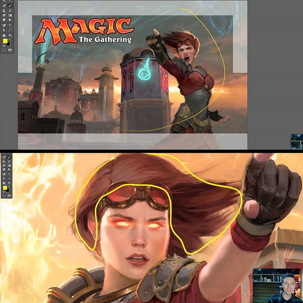Viewport: 303px width, 303px height.
Task: Select the Pen tool in the bottom window's toolbar
Action: [x=4, y=174]
